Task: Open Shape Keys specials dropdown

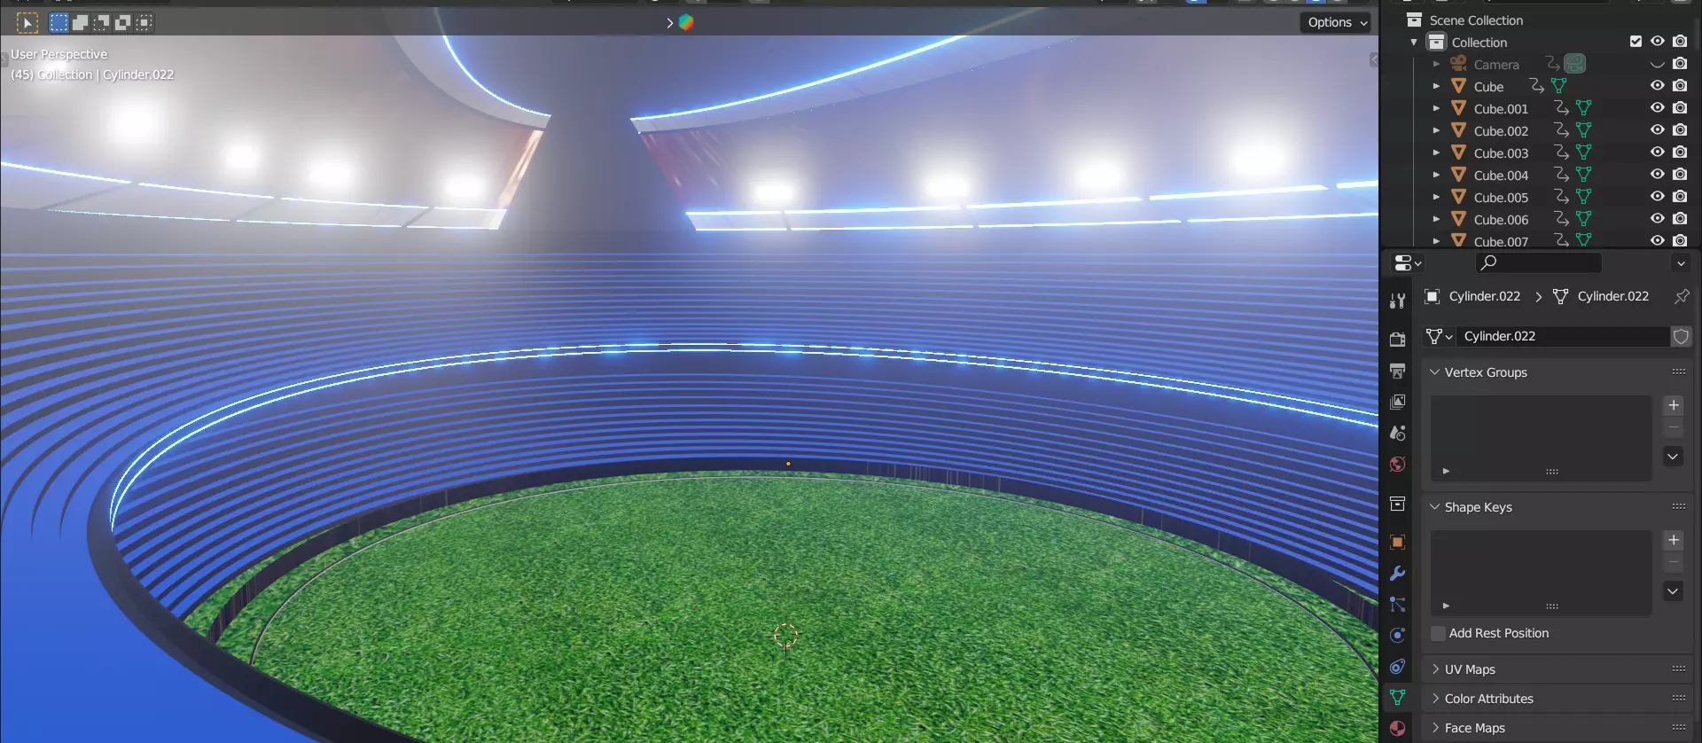Action: coord(1673,591)
